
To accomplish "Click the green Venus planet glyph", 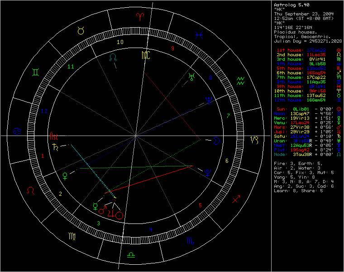I will click(65, 176).
